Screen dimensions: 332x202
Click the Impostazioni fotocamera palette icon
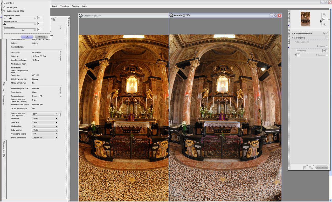(x=4, y=83)
